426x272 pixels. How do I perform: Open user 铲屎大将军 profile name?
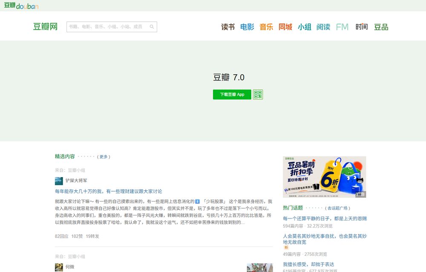click(76, 181)
